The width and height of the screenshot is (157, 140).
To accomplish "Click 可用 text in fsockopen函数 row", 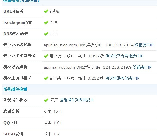I will (x=54, y=22).
